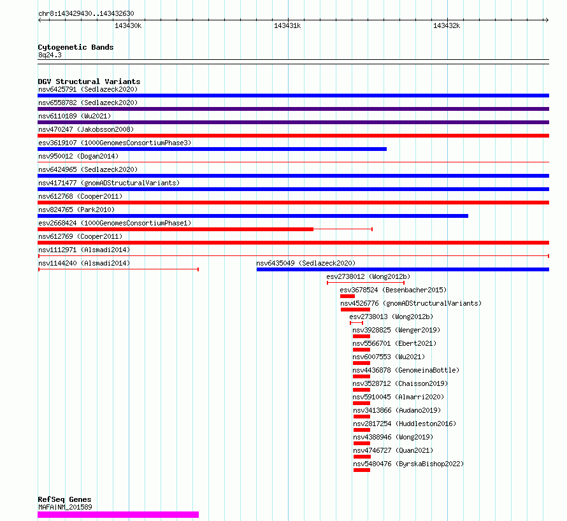Click the nsv6424965 (Sedlazeck2020) label
567x521 pixels.
88,169
